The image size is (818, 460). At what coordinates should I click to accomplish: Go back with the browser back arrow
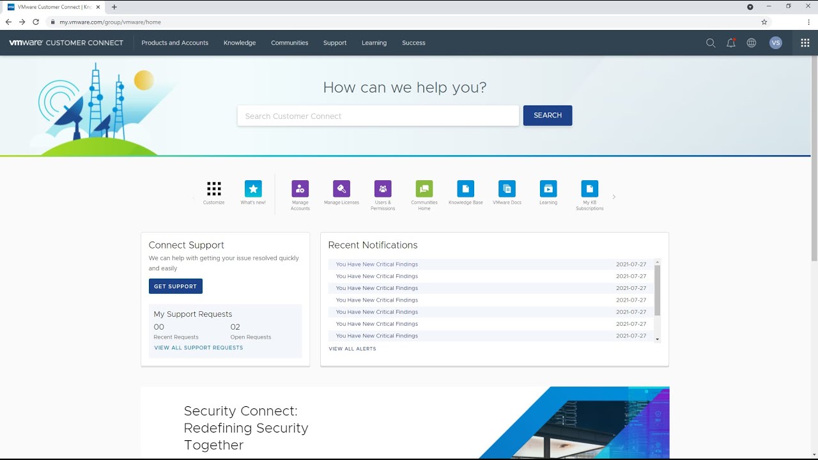point(8,22)
